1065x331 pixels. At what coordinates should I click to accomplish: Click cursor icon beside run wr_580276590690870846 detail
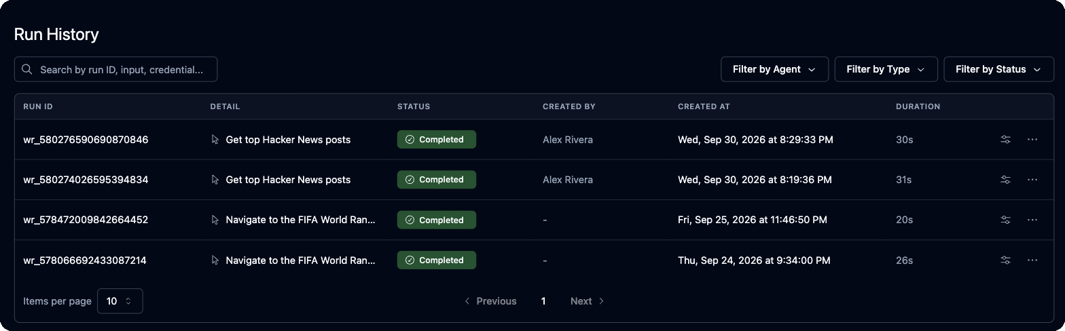(215, 140)
